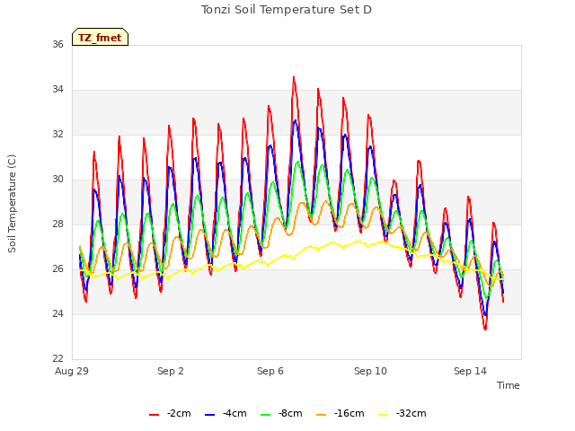Image resolution: width=575 pixels, height=431 pixels.
Task: Toggle the -8cm series legend entry
Action: point(281,414)
